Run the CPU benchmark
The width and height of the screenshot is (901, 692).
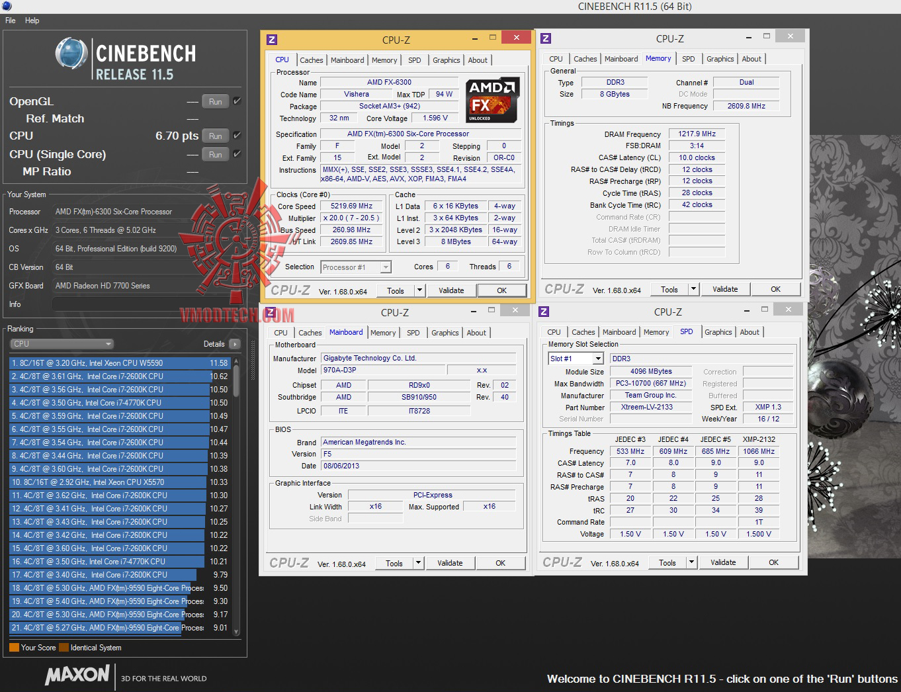(216, 136)
